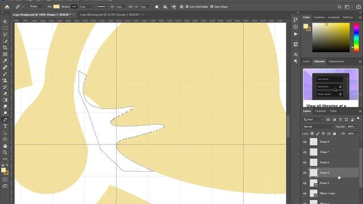
Task: Select the Clone Stamp tool
Action: pos(5,80)
